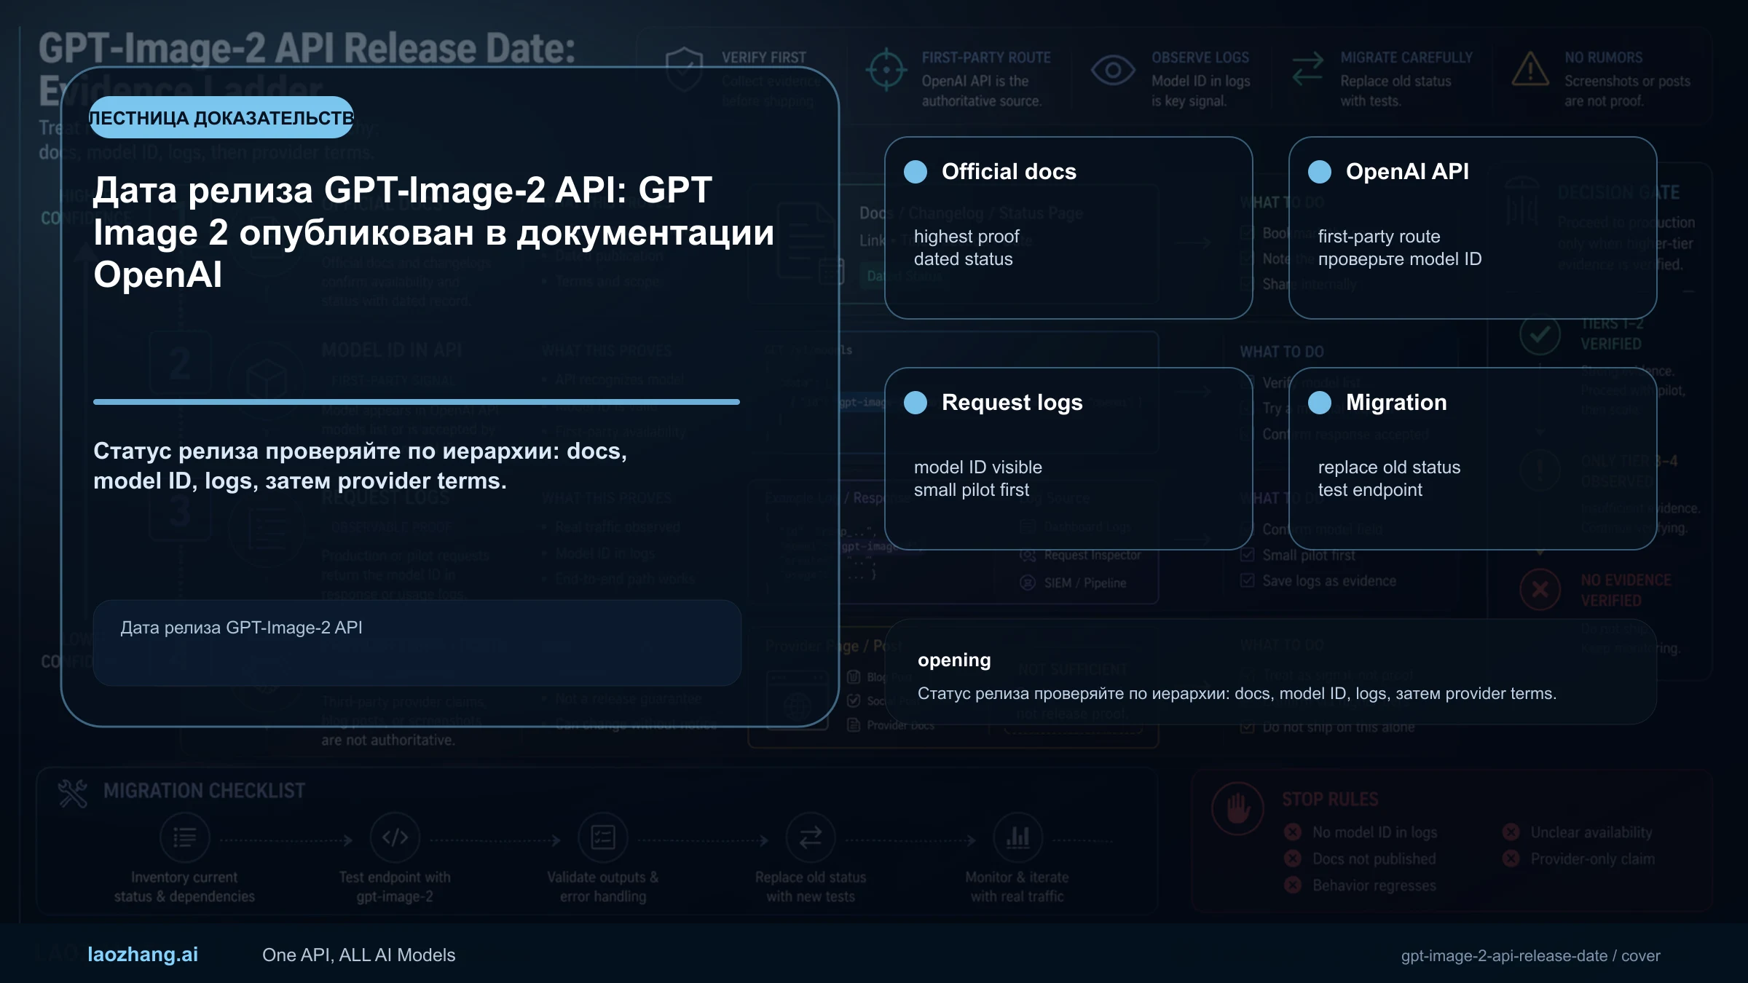The image size is (1748, 983).
Task: Click the ONLY TIER 3–4 OBSERVED exclamation icon
Action: 1540,470
